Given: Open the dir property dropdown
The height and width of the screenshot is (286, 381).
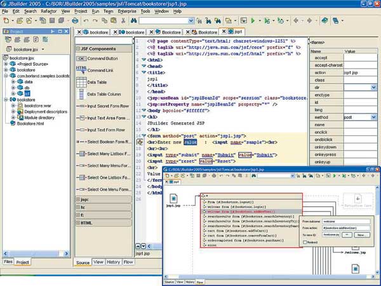Looking at the screenshot, I should point(374,87).
